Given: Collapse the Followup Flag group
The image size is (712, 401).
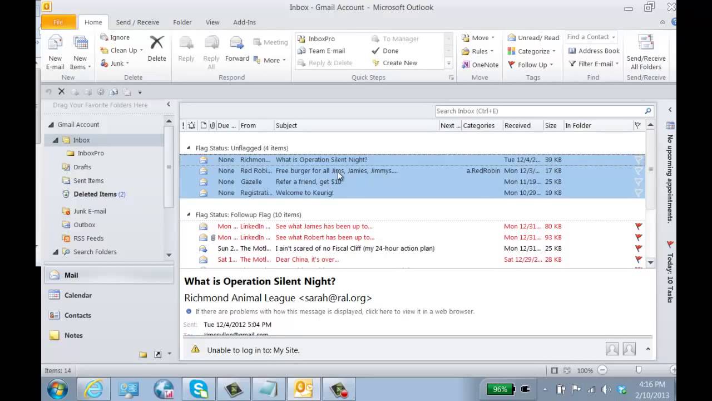Looking at the screenshot, I should click(x=189, y=214).
